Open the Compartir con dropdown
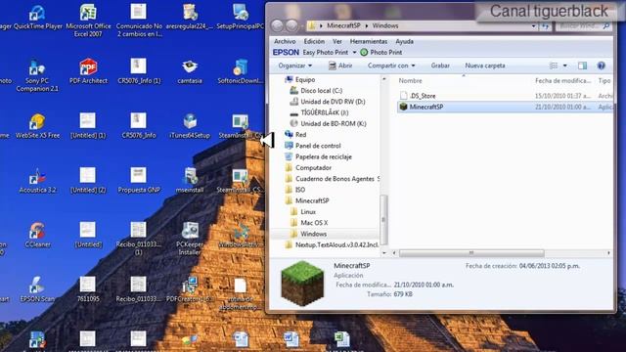626x352 pixels. click(x=391, y=66)
